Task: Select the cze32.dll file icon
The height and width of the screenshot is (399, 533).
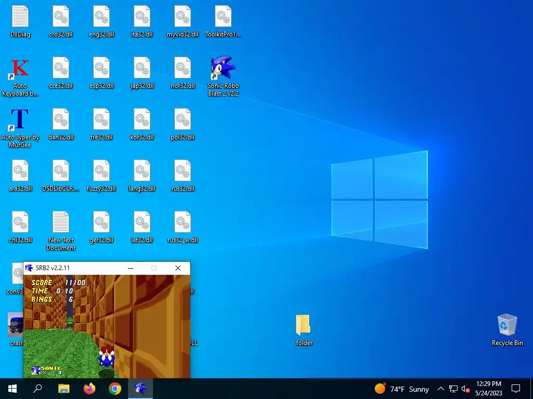Action: 61,68
